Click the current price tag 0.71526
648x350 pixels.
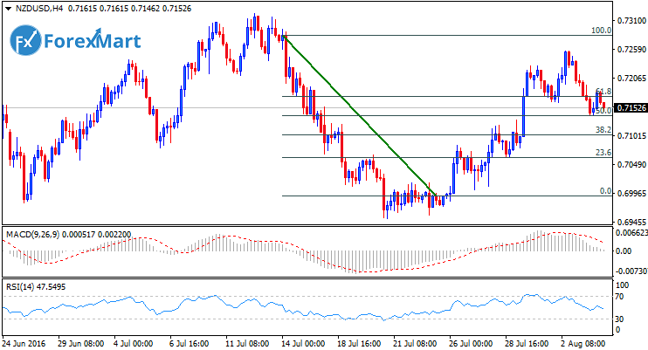pos(631,108)
